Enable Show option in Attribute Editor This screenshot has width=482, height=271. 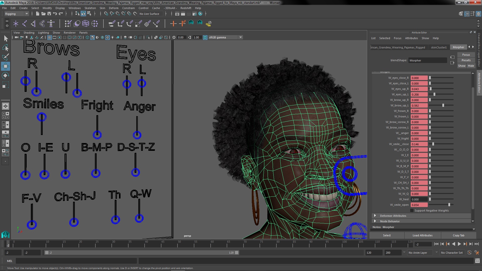coord(461,65)
